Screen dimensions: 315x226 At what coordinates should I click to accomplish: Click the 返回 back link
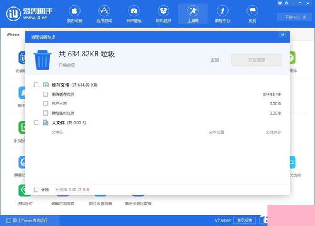(x=215, y=60)
